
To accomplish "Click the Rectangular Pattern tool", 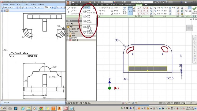I will click(151, 8).
